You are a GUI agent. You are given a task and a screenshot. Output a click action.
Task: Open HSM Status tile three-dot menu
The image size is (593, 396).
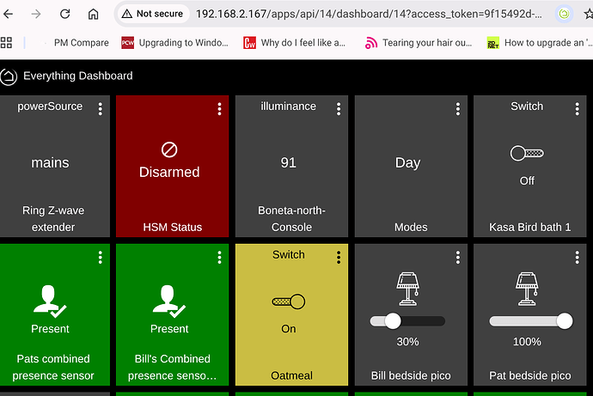pos(219,108)
